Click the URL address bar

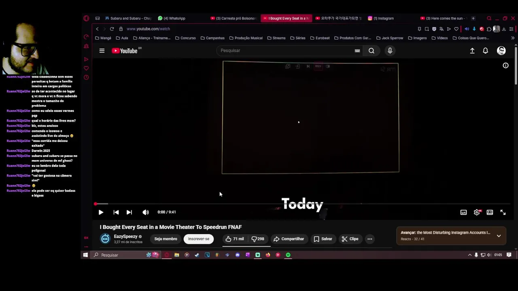(x=267, y=29)
